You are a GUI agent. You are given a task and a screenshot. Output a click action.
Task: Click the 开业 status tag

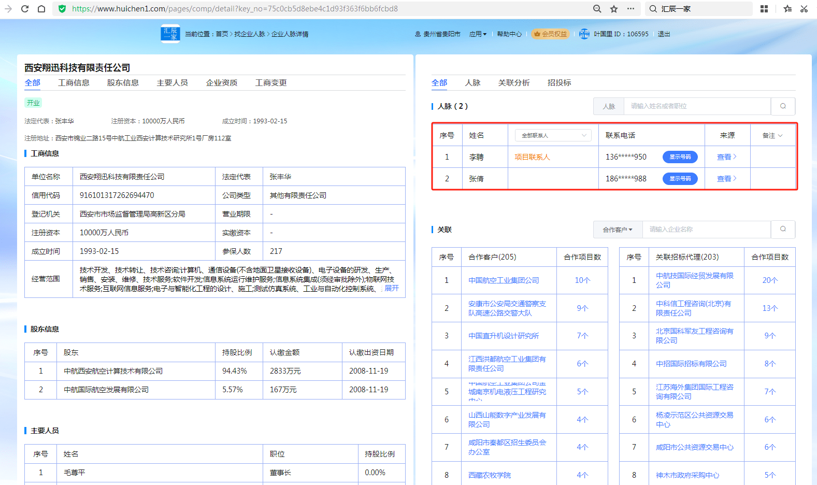click(33, 103)
